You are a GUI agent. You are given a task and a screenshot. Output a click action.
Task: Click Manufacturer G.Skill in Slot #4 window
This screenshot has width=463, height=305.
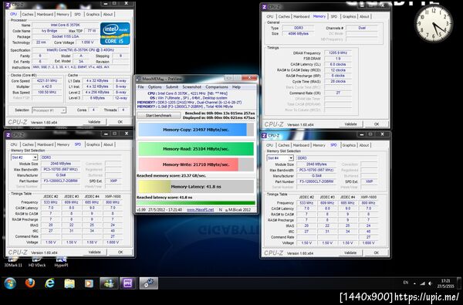pyautogui.click(x=316, y=176)
